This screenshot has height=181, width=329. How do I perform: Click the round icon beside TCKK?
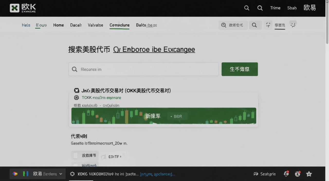click(x=76, y=98)
